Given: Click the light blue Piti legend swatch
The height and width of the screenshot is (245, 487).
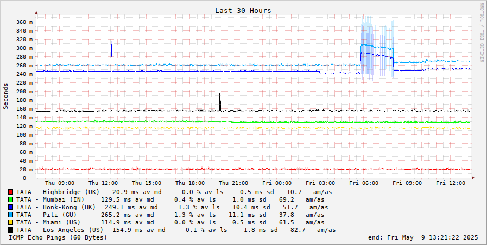Looking at the screenshot, I should [x=10, y=215].
